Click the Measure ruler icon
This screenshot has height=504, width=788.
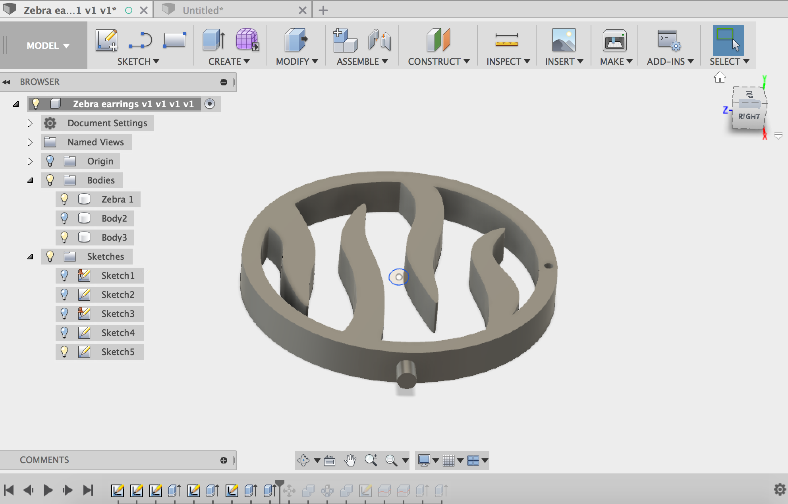pyautogui.click(x=506, y=40)
